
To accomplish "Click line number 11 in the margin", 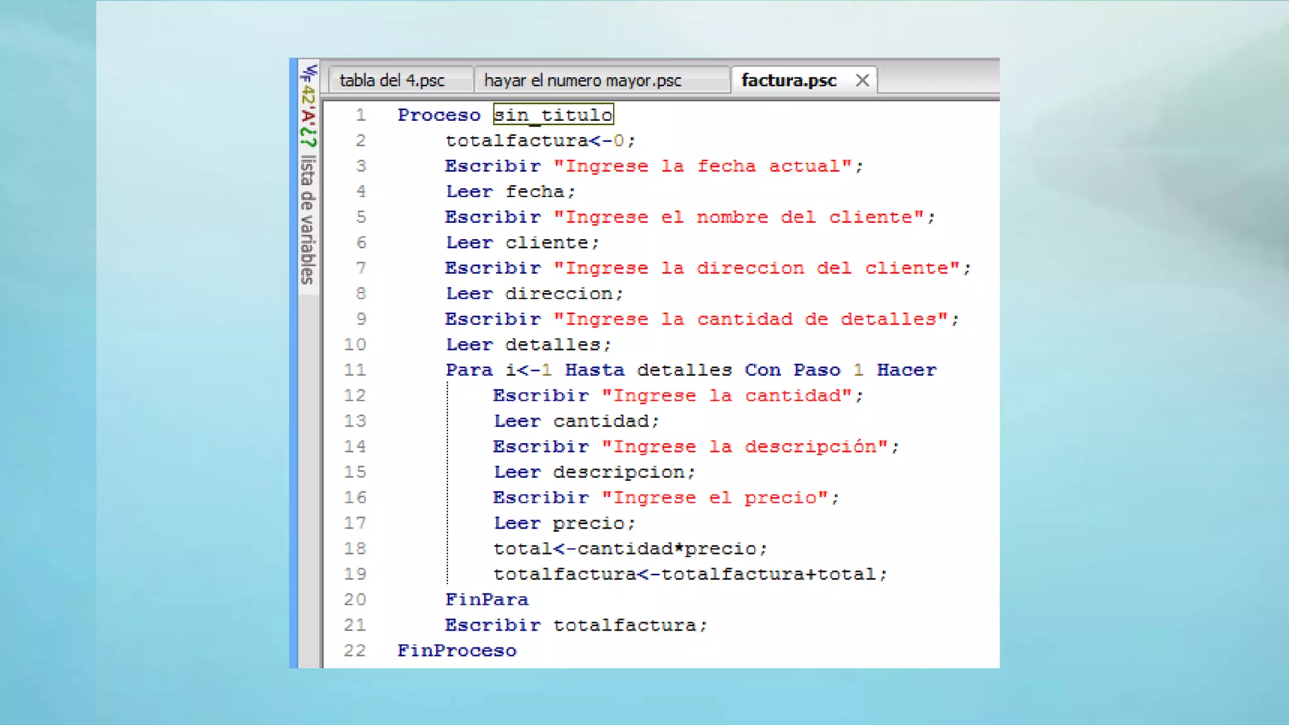I will tap(354, 370).
